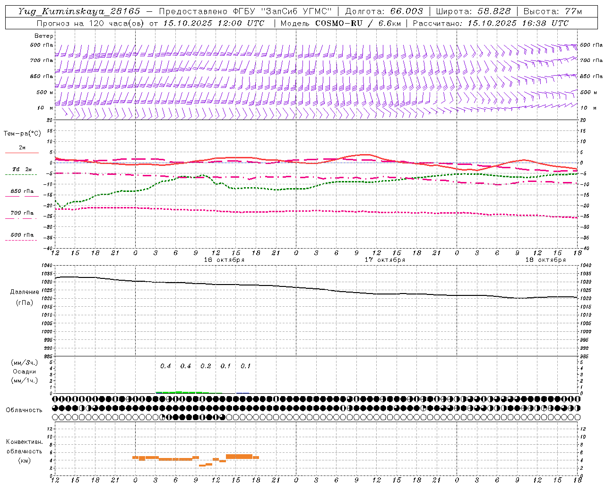This screenshot has width=605, height=484.
Task: Click the Осадки panel label
Action: click(25, 372)
